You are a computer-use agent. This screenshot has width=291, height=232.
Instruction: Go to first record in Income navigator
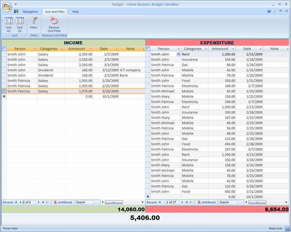(x=16, y=202)
